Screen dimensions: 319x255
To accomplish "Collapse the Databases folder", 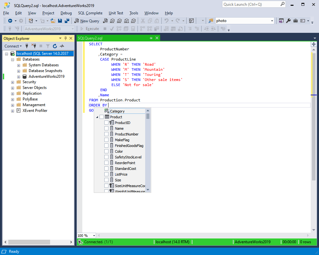I will (12, 60).
